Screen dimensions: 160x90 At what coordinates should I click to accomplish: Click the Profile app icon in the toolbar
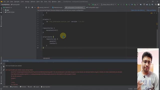132,4
